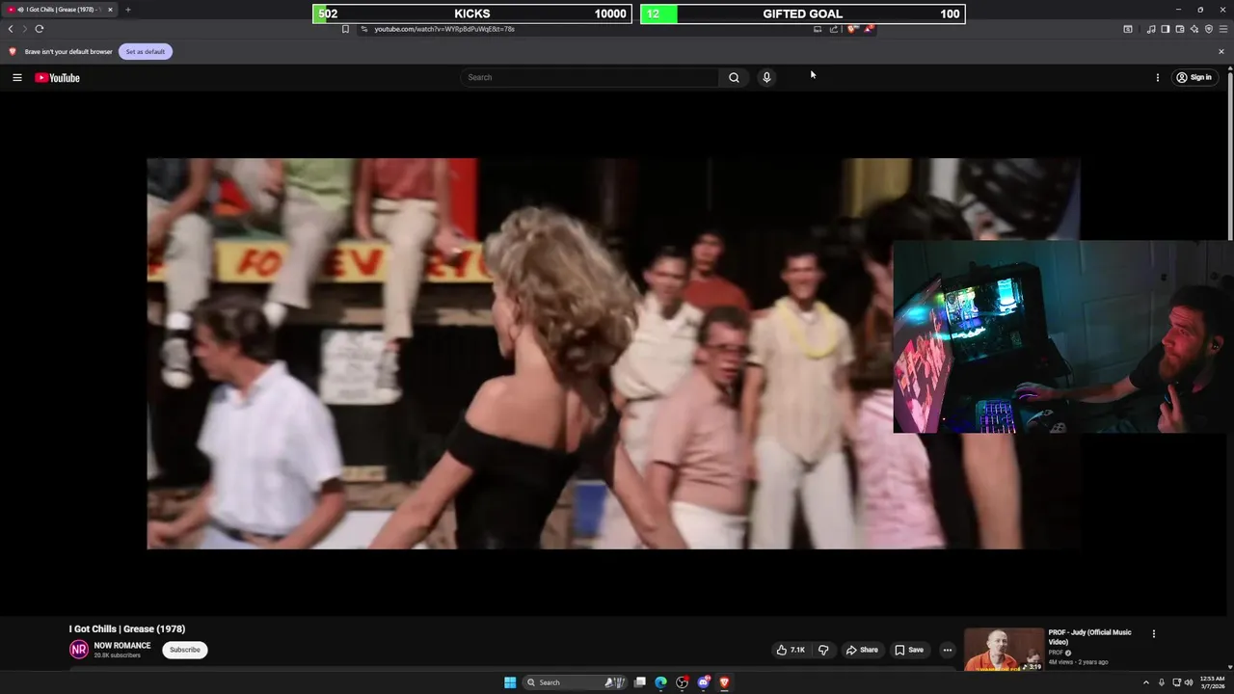Switch to Brave browser in the taskbar

click(724, 682)
